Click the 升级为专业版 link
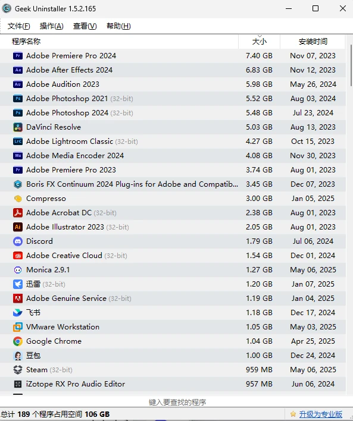This screenshot has height=421, width=353. pyautogui.click(x=320, y=414)
